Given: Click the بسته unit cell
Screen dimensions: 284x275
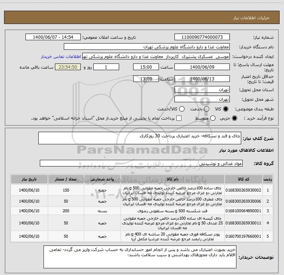Looking at the screenshot, I should tap(102, 211).
